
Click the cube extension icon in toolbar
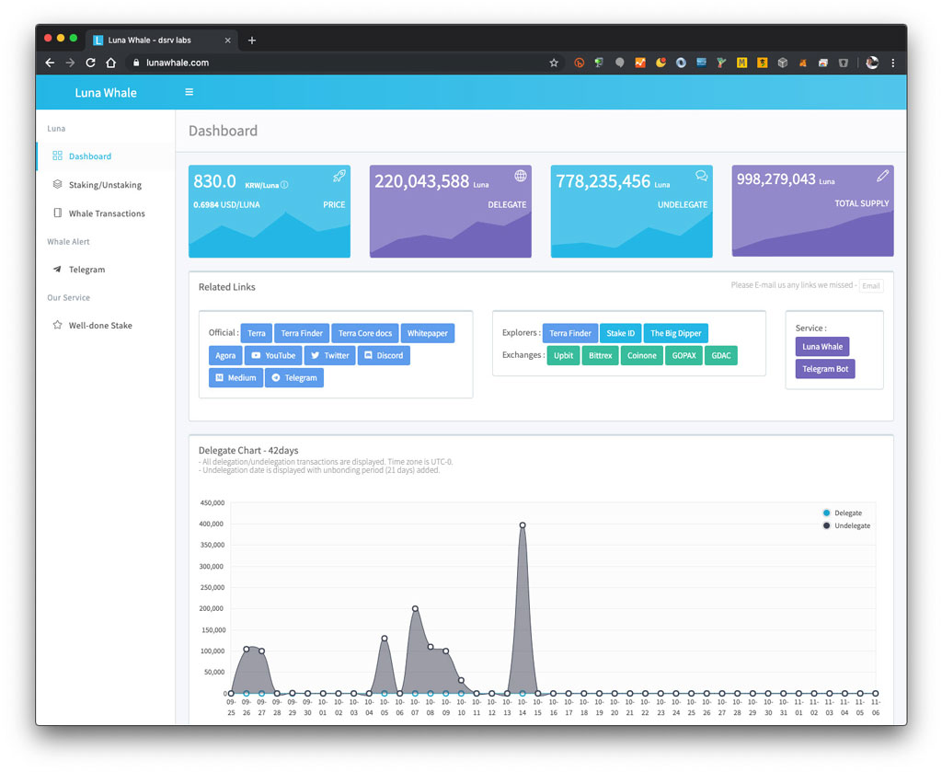coord(782,63)
